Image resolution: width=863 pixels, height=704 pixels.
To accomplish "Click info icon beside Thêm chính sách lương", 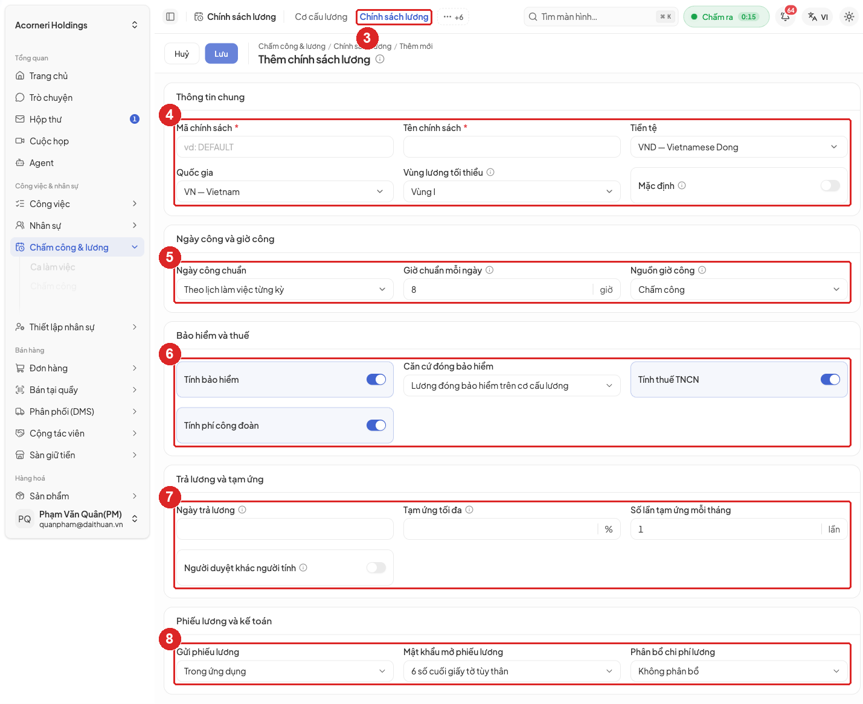I will (x=380, y=59).
